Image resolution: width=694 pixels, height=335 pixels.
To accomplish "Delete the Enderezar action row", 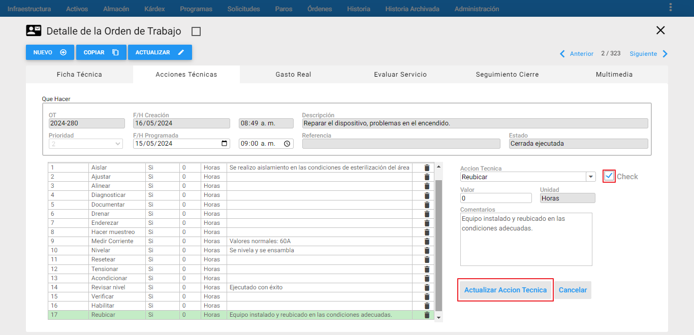I will [427, 223].
